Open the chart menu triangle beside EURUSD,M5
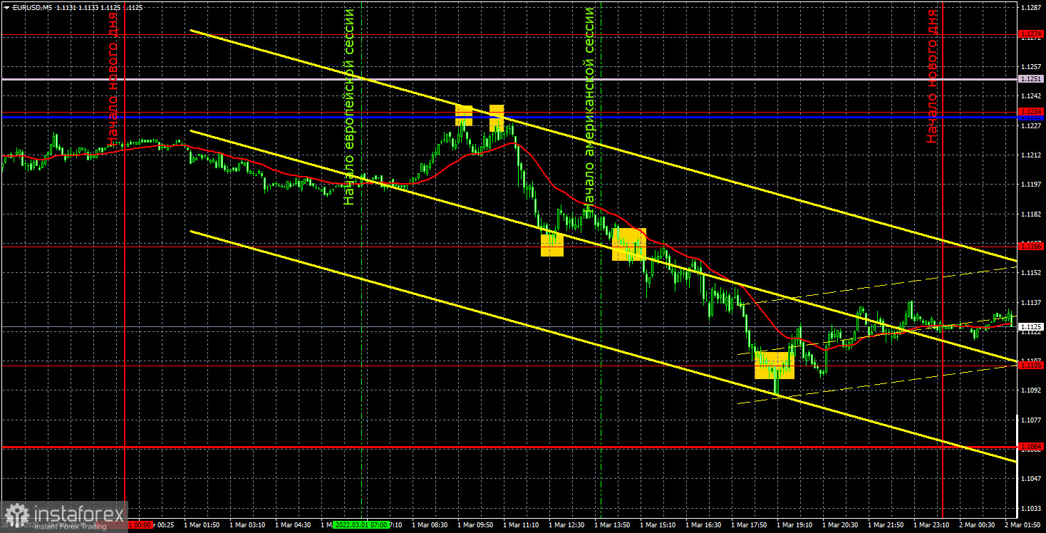 pyautogui.click(x=6, y=6)
